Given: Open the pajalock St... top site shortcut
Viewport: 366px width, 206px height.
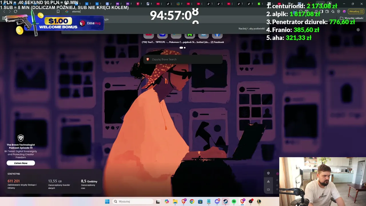Looking at the screenshot, I should point(190,38).
